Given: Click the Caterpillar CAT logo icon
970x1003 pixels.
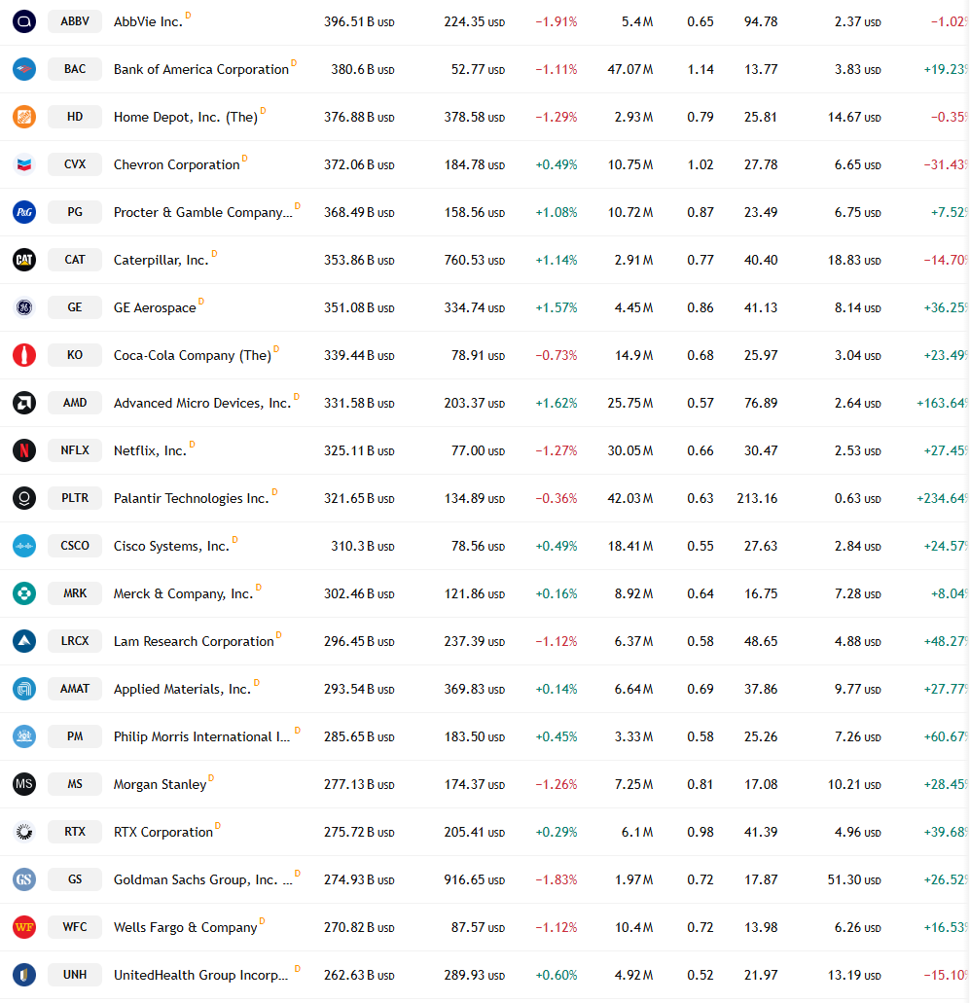Looking at the screenshot, I should click(24, 260).
